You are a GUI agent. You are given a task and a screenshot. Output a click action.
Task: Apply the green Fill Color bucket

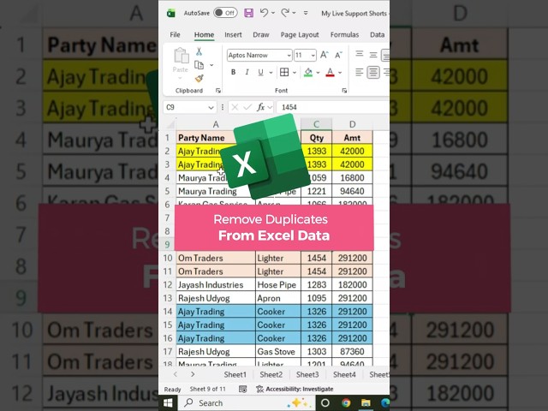pyautogui.click(x=308, y=72)
